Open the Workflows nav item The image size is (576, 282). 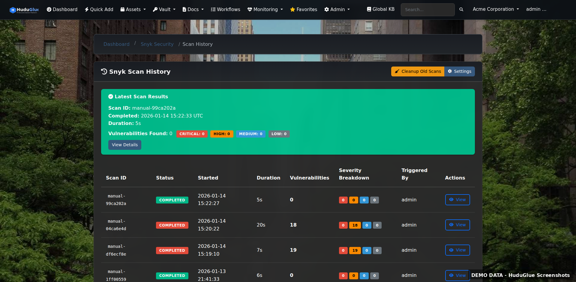[x=226, y=10]
